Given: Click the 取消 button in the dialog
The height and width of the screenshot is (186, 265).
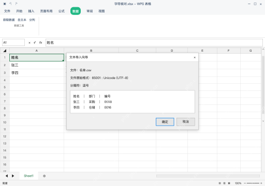Looking at the screenshot, I should (x=186, y=122).
